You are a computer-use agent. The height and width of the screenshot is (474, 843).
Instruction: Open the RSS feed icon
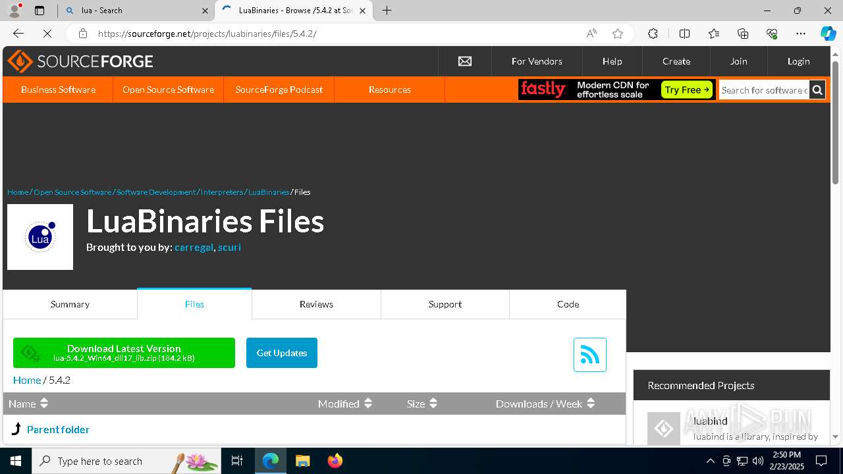coord(590,355)
